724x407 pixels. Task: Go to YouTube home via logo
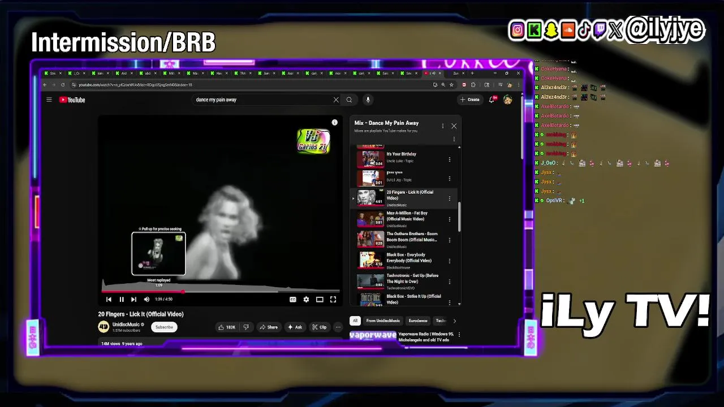pos(72,100)
